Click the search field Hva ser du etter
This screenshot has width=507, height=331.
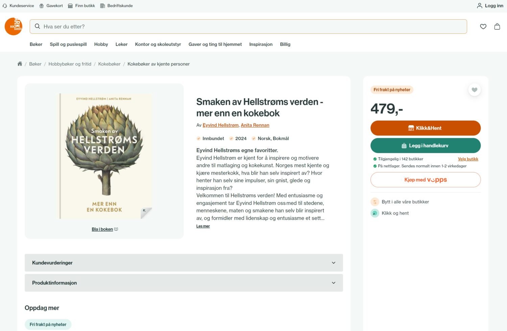click(x=248, y=26)
